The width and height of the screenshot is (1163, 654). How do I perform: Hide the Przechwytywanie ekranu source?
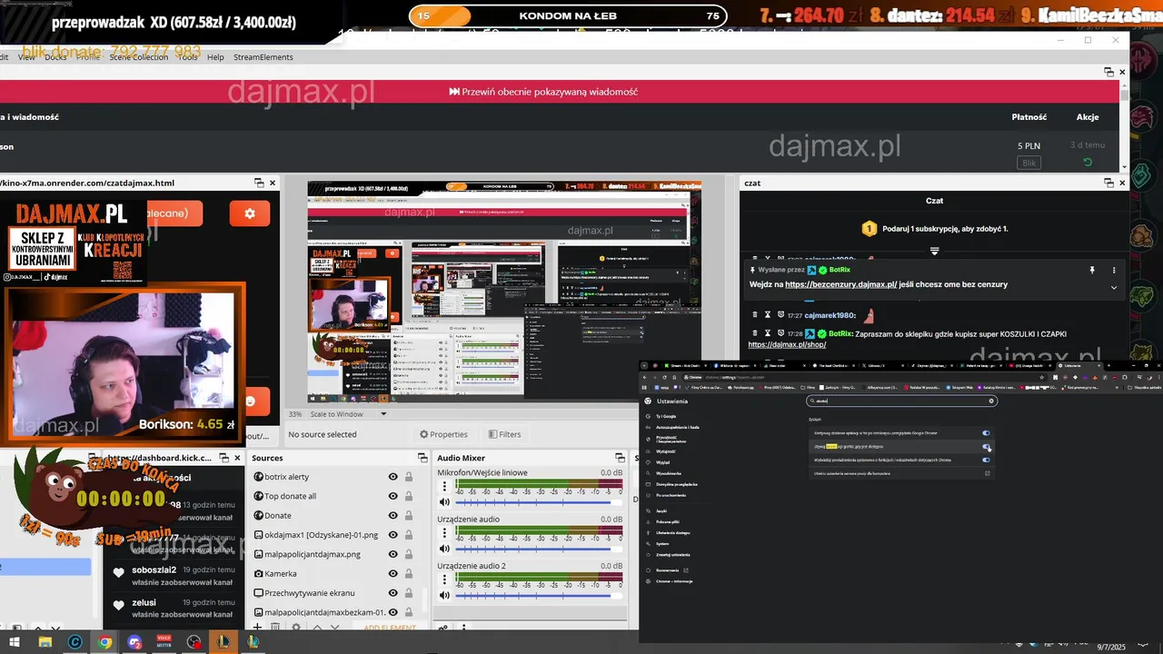click(393, 593)
